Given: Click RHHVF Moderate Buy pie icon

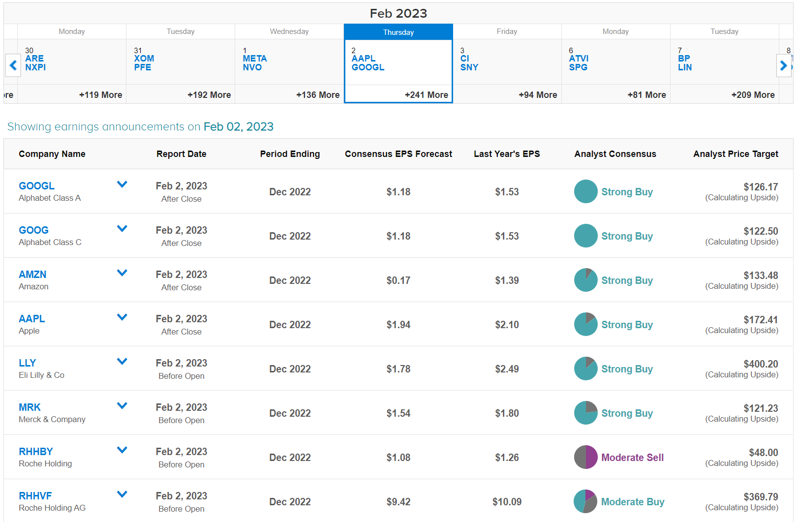Looking at the screenshot, I should pos(585,501).
